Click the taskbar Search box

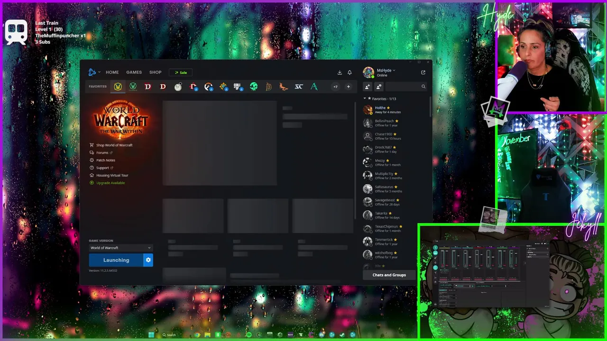click(x=169, y=335)
